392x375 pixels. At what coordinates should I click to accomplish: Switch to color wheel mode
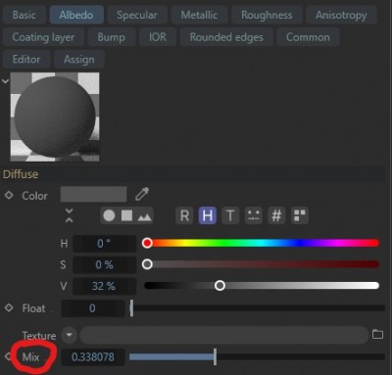point(109,215)
